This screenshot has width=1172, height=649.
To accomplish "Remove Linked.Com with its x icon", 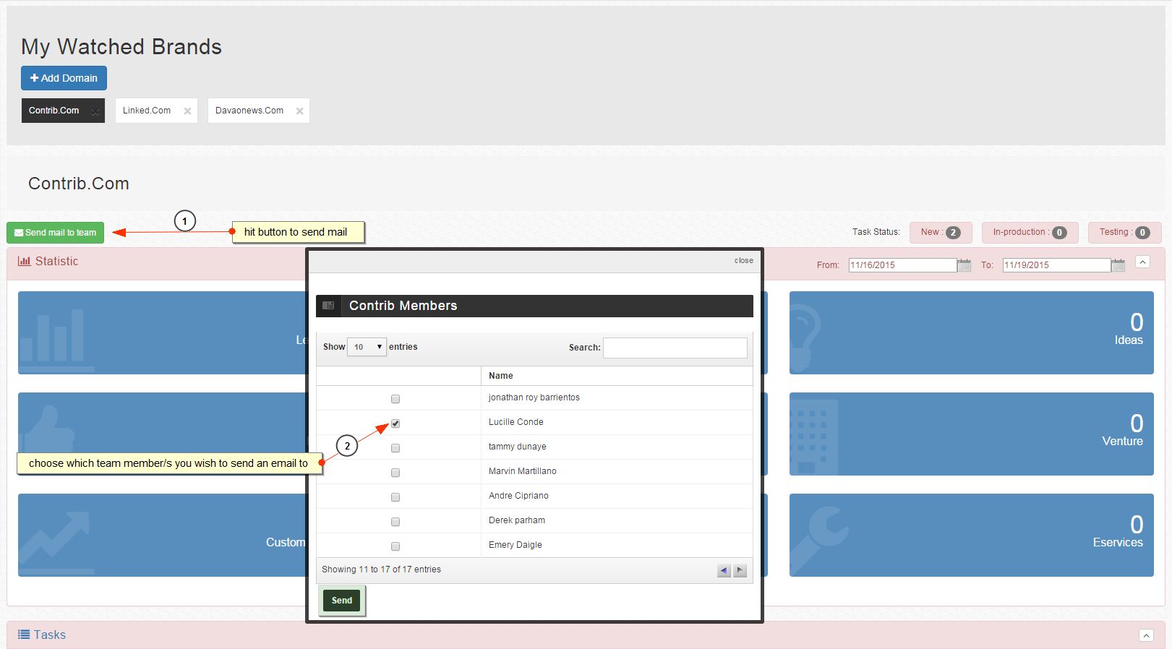I will point(187,111).
